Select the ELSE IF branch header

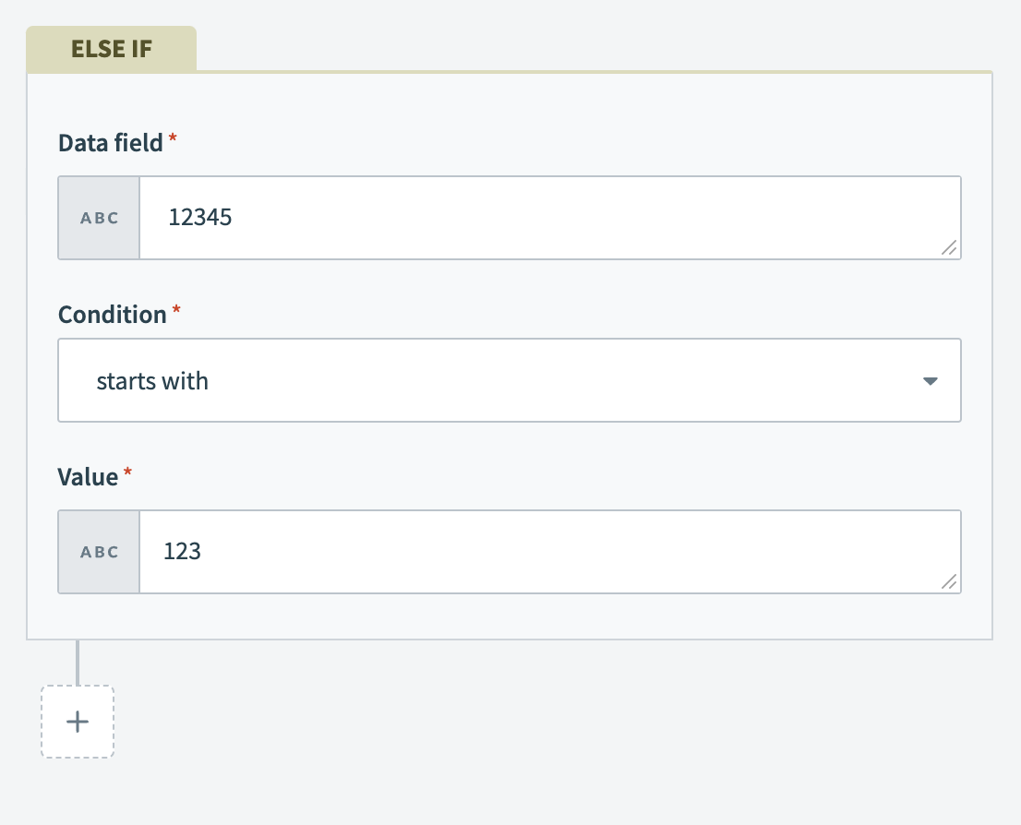(x=111, y=49)
